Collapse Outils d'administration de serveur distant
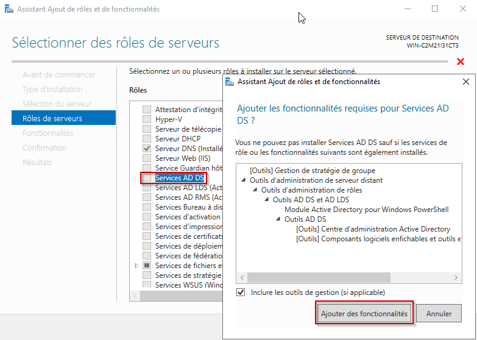 243,180
